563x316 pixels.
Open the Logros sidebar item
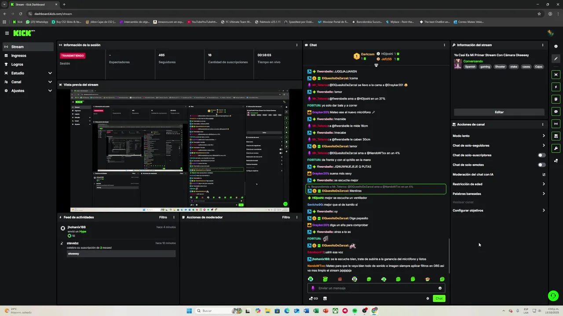(28, 64)
